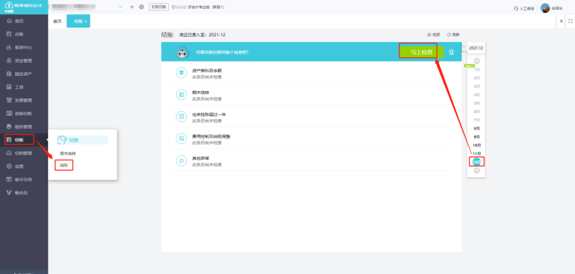Click the 刷新 refresh link
Viewport: 575px width, 274px height.
tap(453, 35)
